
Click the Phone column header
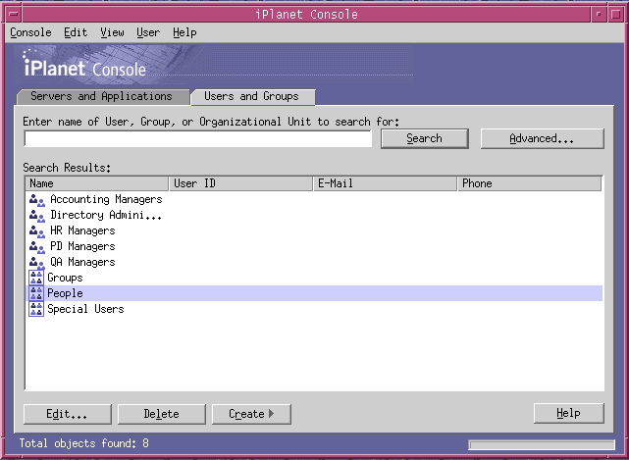tap(530, 183)
